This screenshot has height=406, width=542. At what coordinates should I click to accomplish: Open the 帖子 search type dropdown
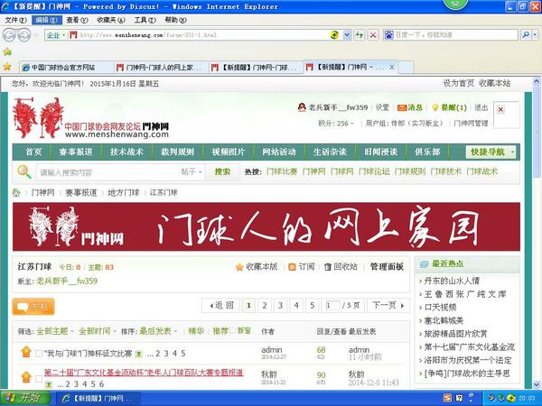point(192,171)
